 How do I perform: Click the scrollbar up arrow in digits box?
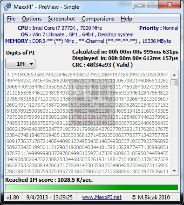[174, 75]
